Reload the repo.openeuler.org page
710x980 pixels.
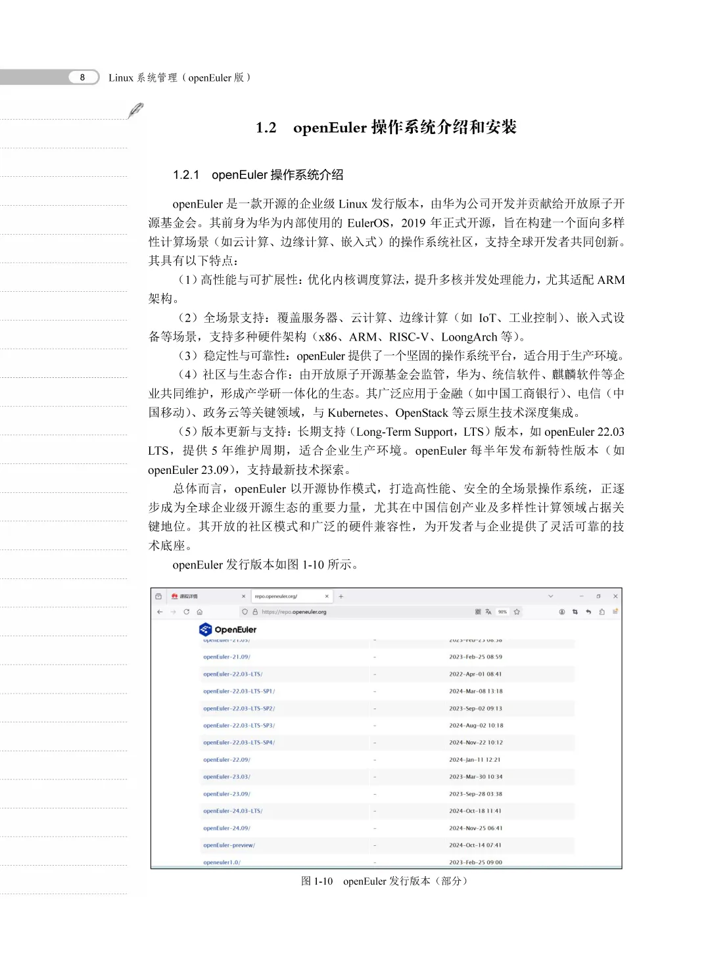point(187,612)
